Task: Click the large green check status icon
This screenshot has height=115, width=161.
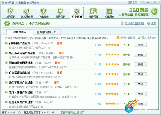Action: tap(7, 23)
